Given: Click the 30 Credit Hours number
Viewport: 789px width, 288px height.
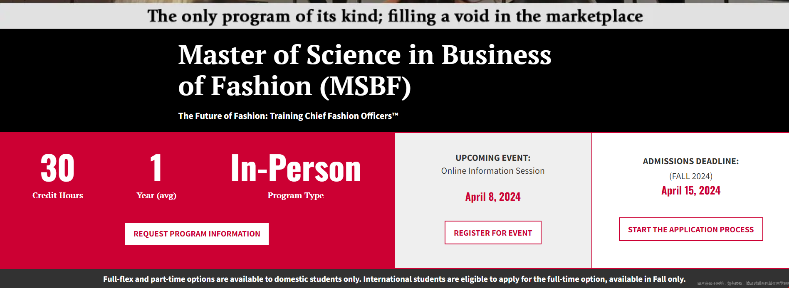Looking at the screenshot, I should pos(58,168).
